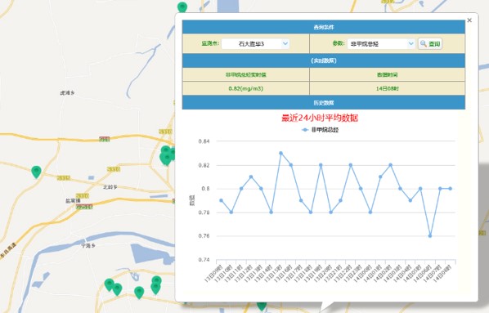Image resolution: width=489 pixels, height=313 pixels.
Task: Select the 查询条件 header bar
Action: 323,27
